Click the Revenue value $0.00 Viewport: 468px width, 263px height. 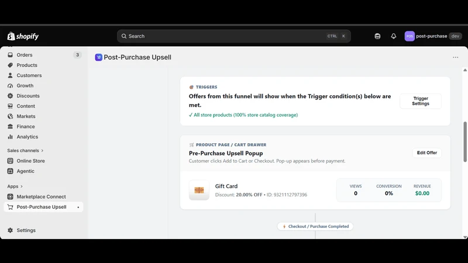pos(422,193)
